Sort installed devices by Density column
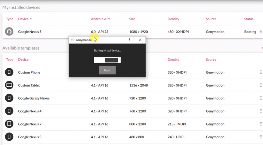 [x=173, y=19]
